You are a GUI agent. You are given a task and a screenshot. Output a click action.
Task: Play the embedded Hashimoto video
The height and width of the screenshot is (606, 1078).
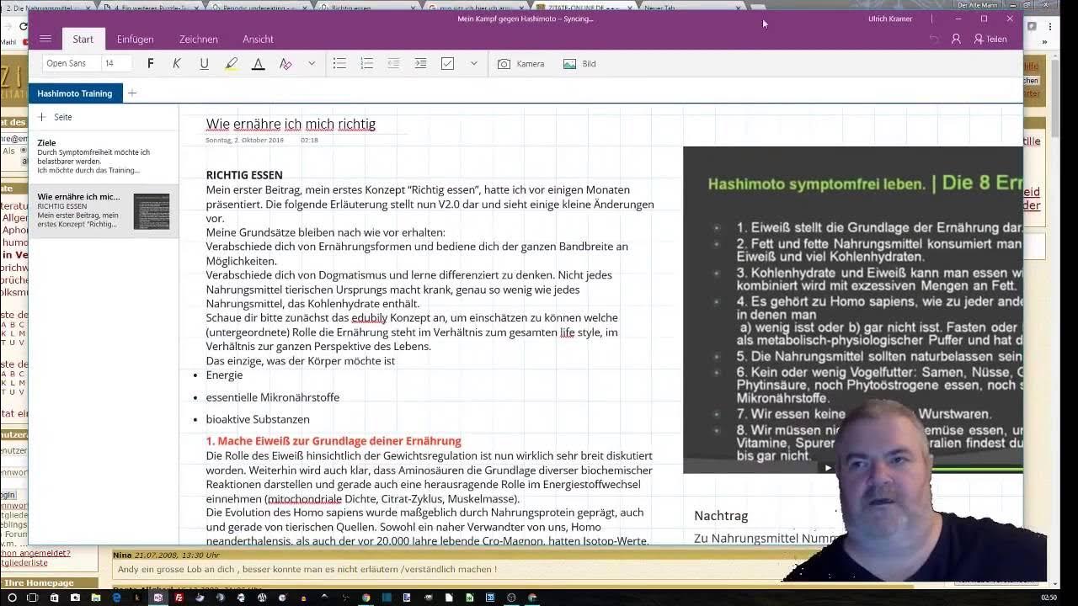828,468
